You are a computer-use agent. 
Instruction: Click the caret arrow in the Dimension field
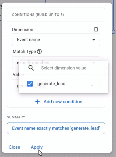click(94, 40)
